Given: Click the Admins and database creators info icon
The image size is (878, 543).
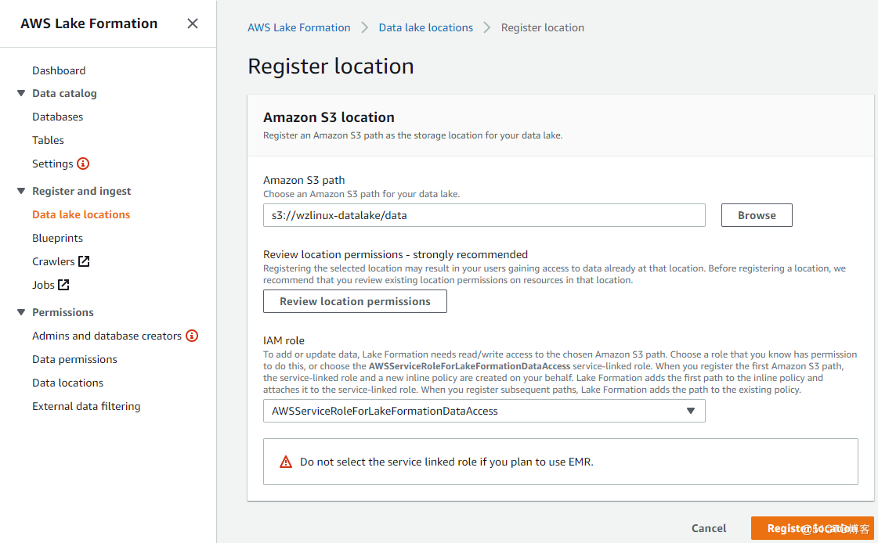Looking at the screenshot, I should pyautogui.click(x=192, y=336).
